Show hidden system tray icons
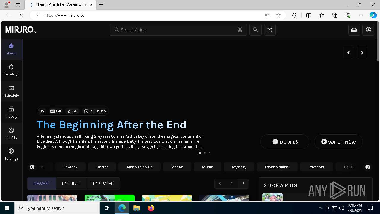Viewport: 380px width, 214px height. [x=320, y=208]
